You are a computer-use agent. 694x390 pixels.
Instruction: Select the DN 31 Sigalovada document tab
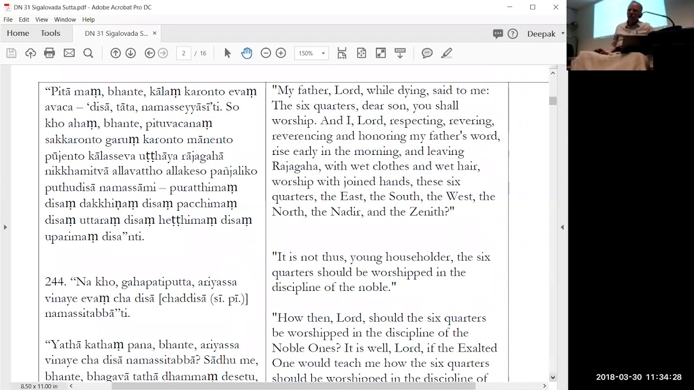pyautogui.click(x=116, y=33)
